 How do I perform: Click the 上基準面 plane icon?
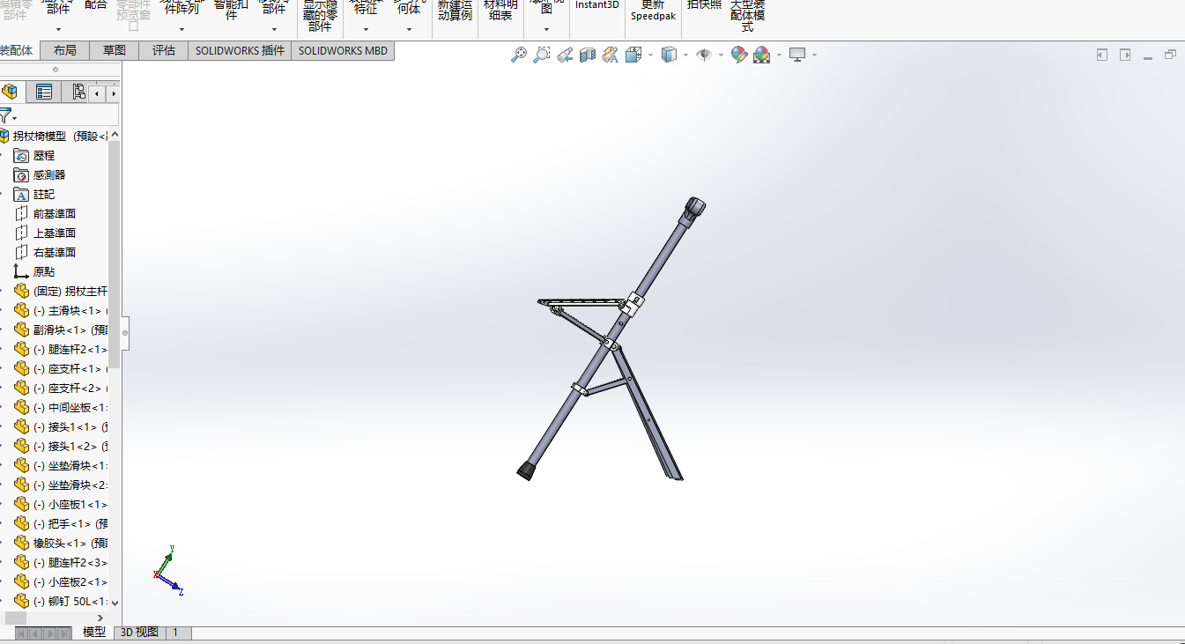coord(21,233)
